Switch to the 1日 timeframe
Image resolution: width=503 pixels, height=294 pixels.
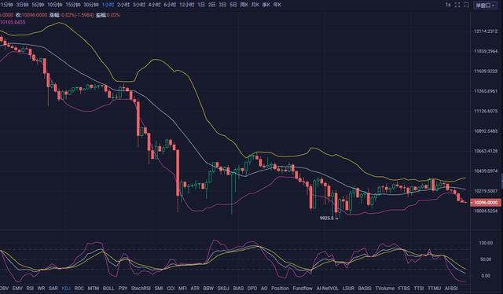point(201,5)
